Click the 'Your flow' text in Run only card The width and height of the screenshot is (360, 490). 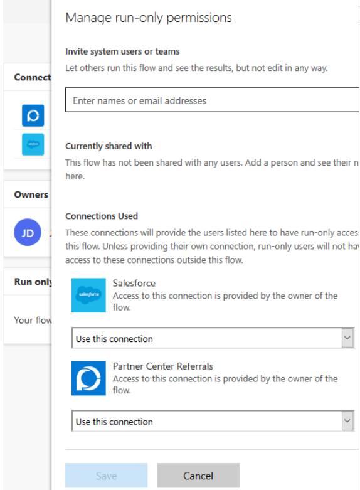(33, 320)
